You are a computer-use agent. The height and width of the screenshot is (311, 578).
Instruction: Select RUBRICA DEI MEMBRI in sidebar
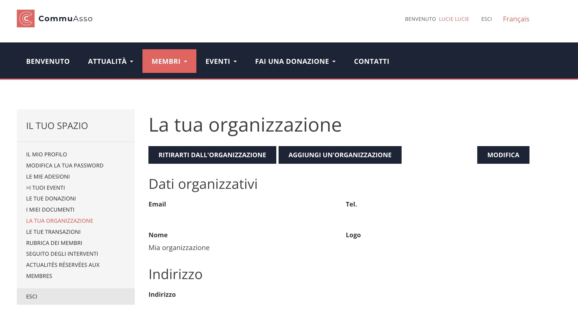pyautogui.click(x=54, y=243)
